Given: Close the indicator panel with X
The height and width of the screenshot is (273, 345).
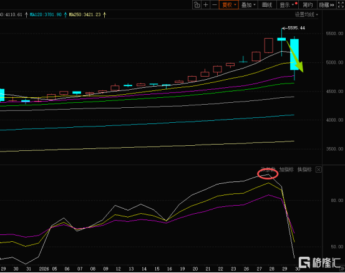Looking at the screenshot, I should (318, 170).
